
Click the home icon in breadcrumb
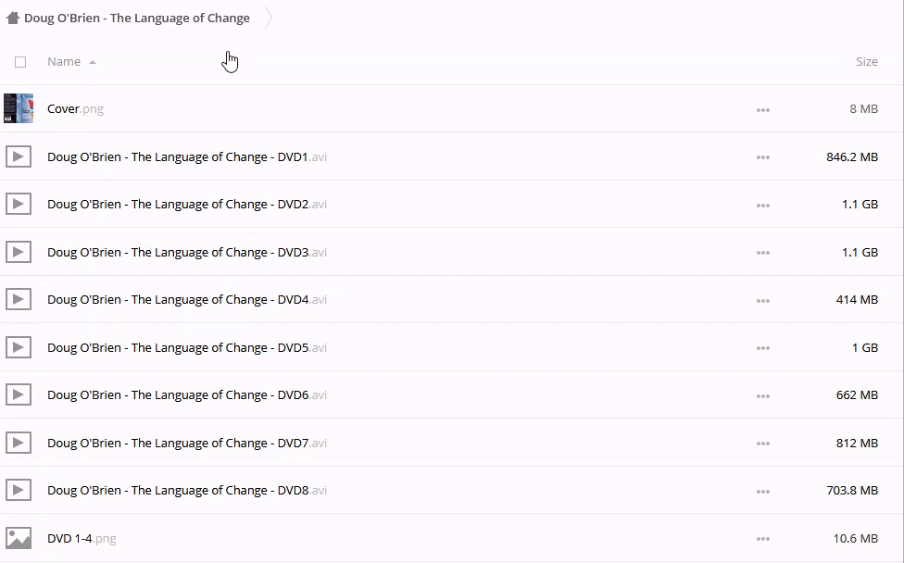click(13, 18)
